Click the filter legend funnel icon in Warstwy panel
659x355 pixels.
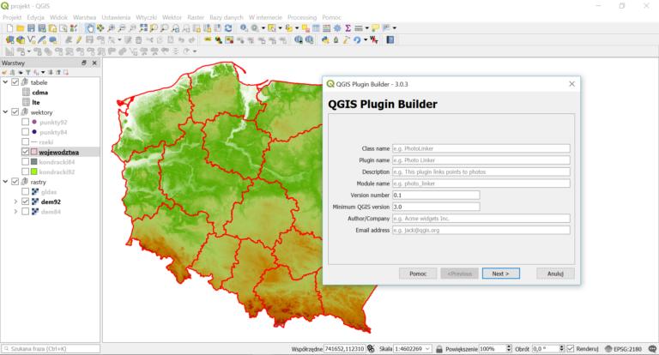tap(28, 72)
